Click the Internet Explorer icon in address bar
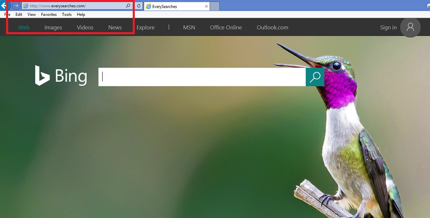 pos(26,6)
